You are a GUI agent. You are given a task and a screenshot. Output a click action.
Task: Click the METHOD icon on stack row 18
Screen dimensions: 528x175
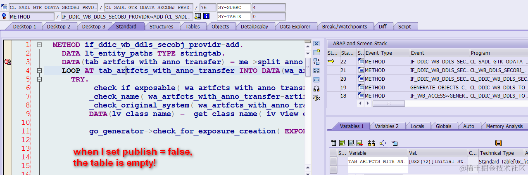[361, 96]
